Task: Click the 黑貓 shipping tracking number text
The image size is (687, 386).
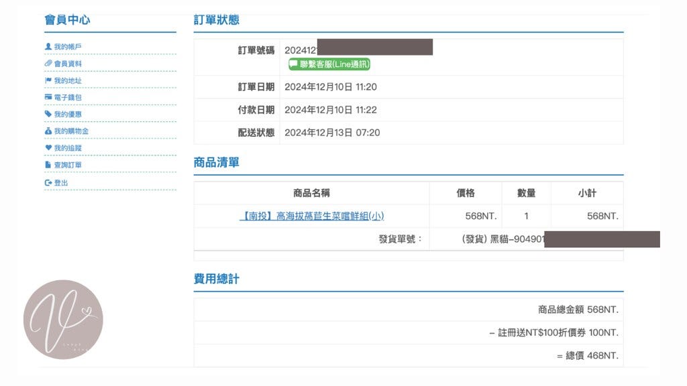Action: tap(503, 239)
